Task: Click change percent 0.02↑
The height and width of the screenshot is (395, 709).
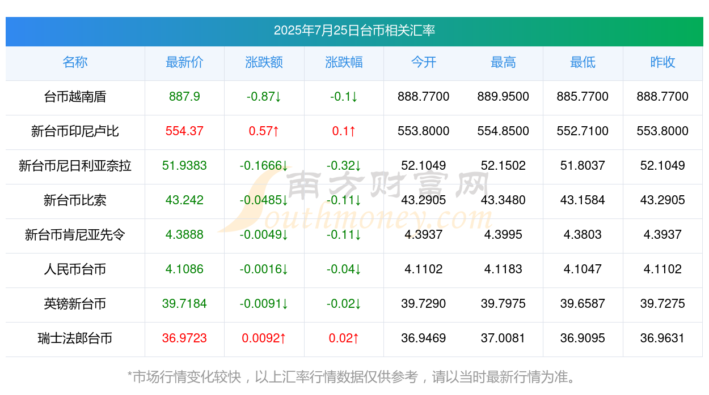Action: coord(344,338)
